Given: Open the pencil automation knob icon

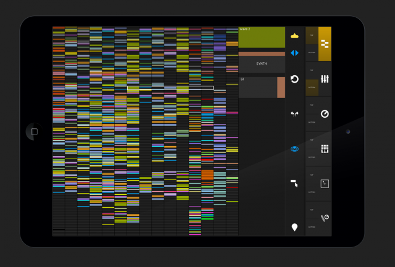Looking at the screenshot, I should 325,218.
